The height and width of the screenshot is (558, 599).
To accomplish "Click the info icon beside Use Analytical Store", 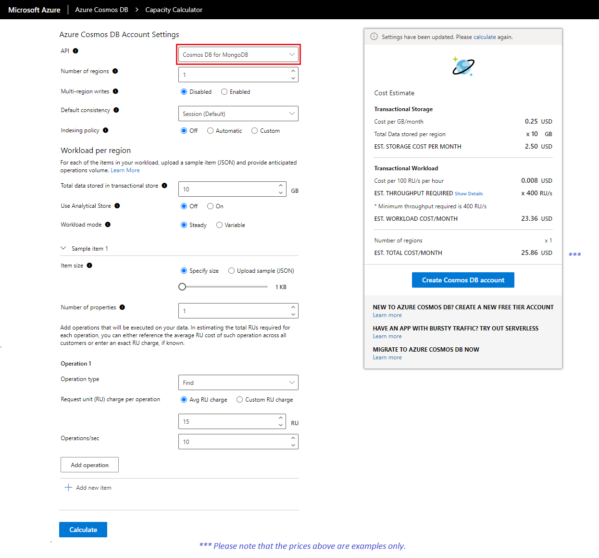I will pyautogui.click(x=118, y=205).
